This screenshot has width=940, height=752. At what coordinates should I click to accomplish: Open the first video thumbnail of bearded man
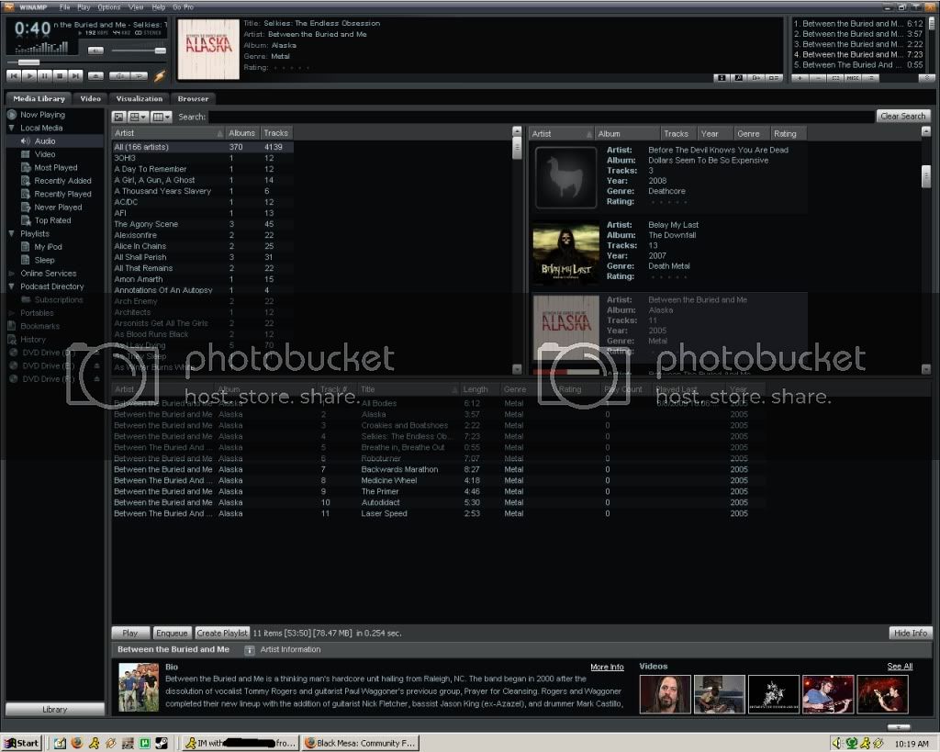(665, 694)
